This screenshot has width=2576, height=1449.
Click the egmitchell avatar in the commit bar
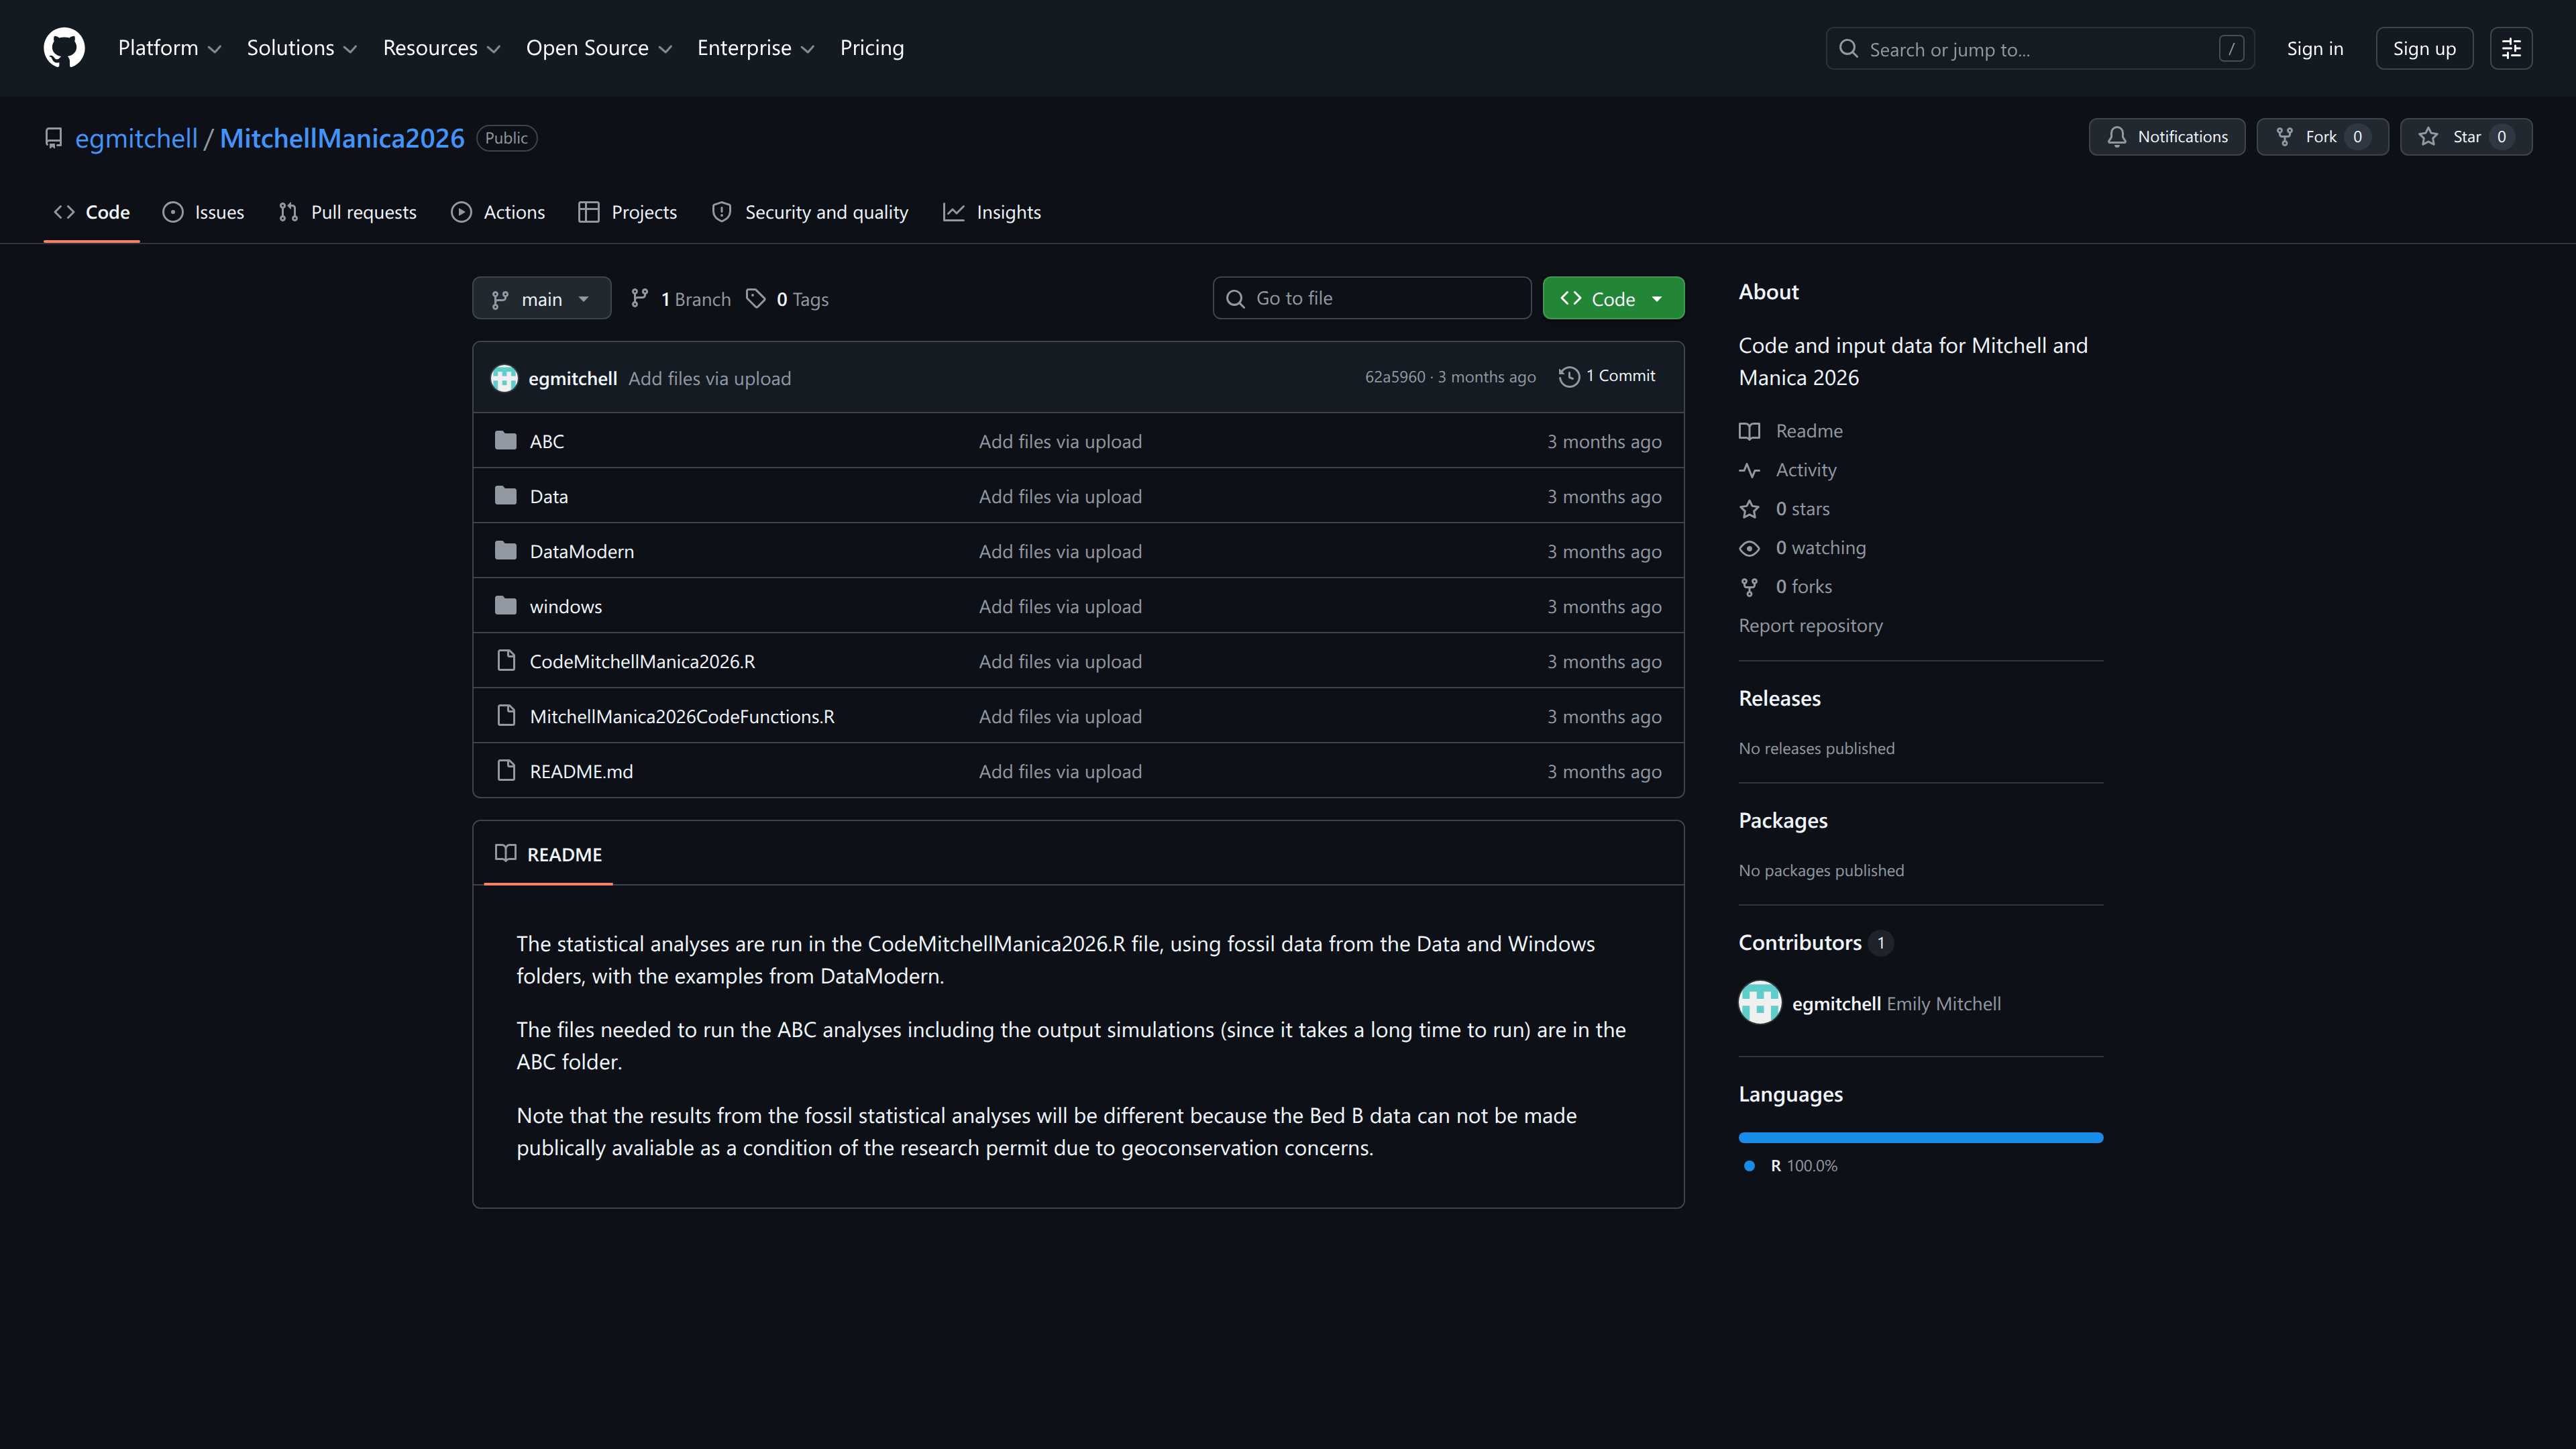pos(504,378)
